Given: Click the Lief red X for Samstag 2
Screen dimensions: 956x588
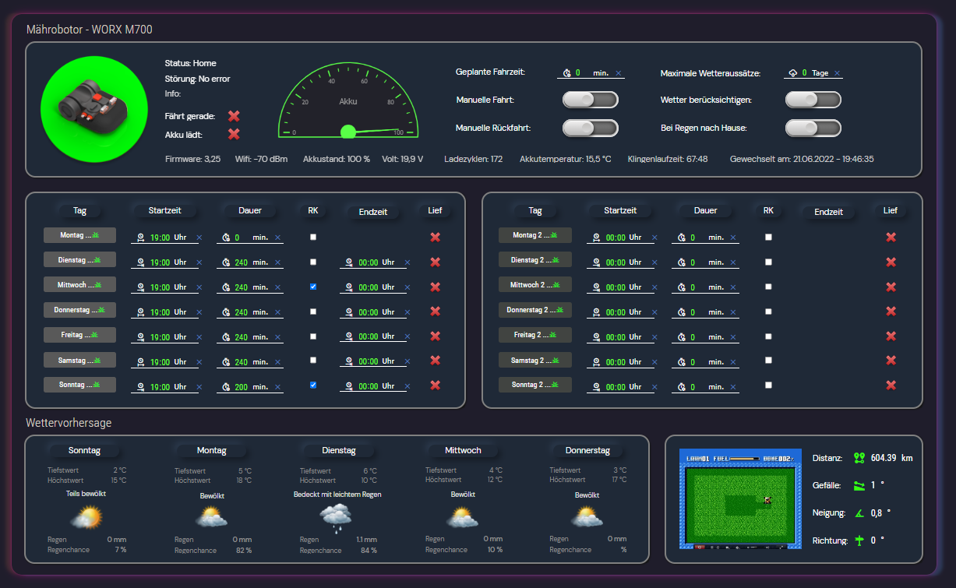Looking at the screenshot, I should (x=891, y=361).
